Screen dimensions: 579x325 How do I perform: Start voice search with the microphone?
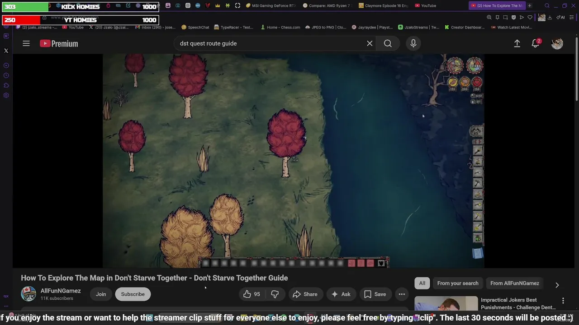pyautogui.click(x=413, y=43)
